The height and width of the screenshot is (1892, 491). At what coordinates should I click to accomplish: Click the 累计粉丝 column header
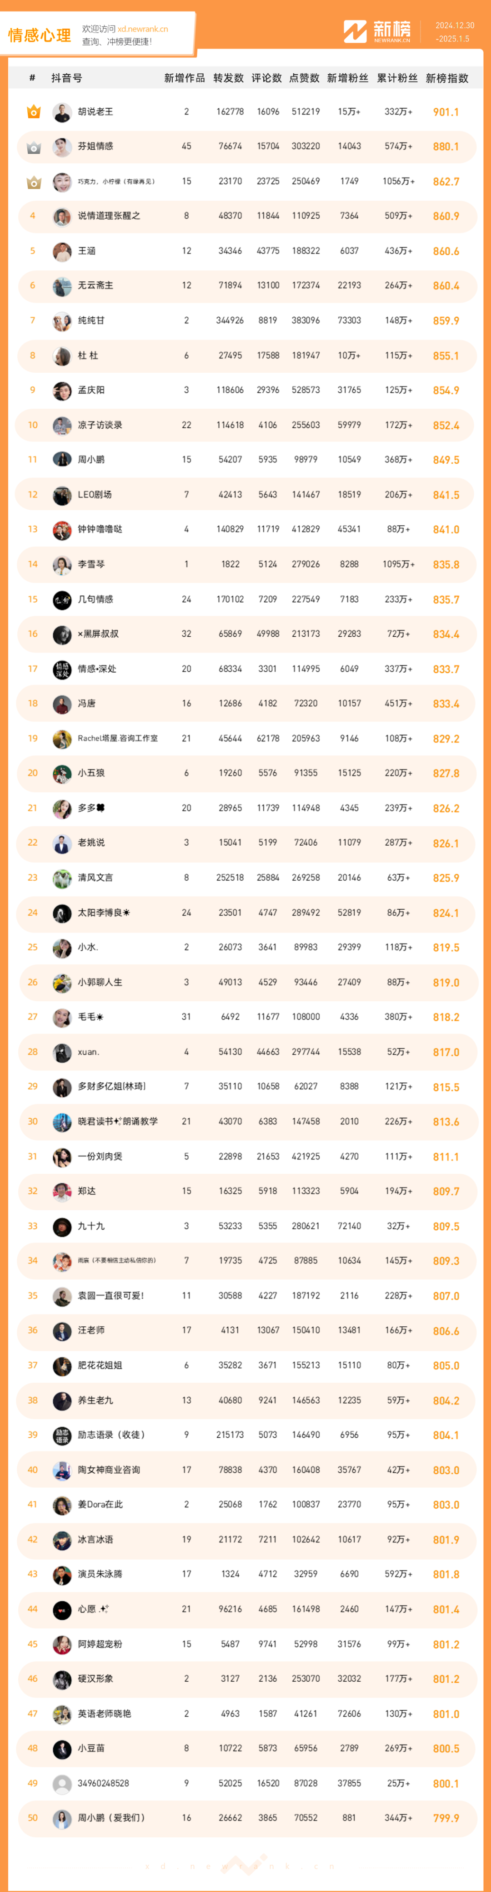397,78
